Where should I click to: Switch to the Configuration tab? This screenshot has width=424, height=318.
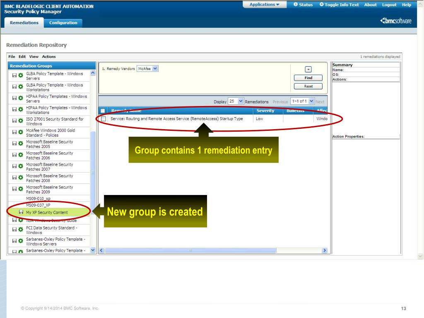pyautogui.click(x=63, y=23)
